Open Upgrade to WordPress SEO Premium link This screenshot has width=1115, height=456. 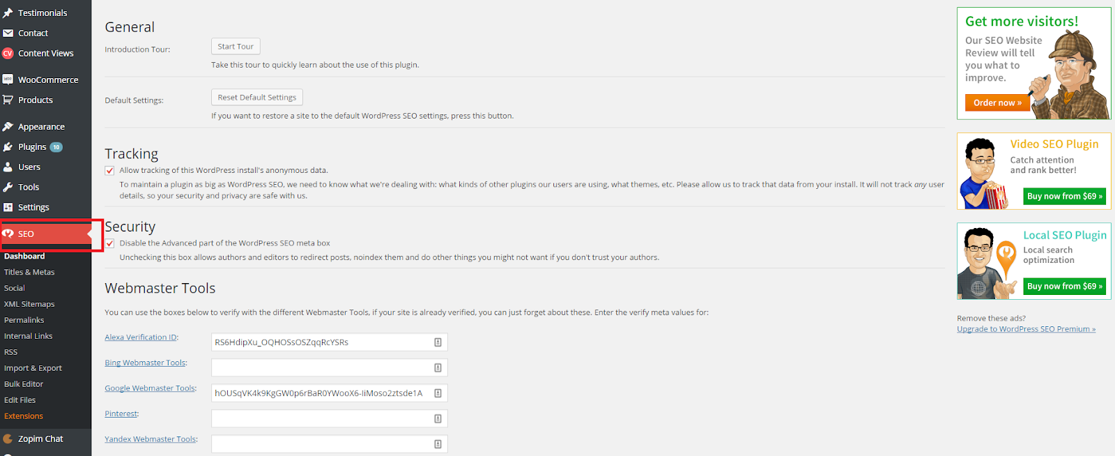coord(1026,329)
